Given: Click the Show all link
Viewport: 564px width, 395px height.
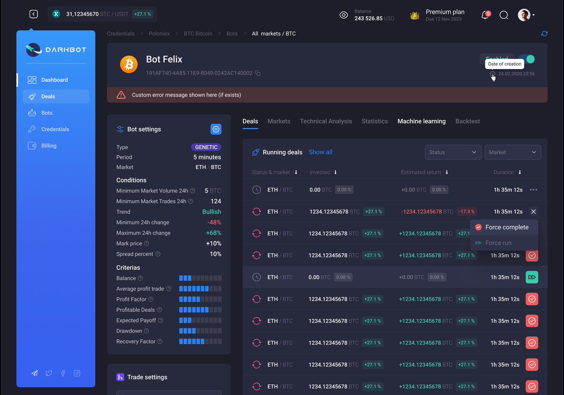Looking at the screenshot, I should click(x=320, y=152).
